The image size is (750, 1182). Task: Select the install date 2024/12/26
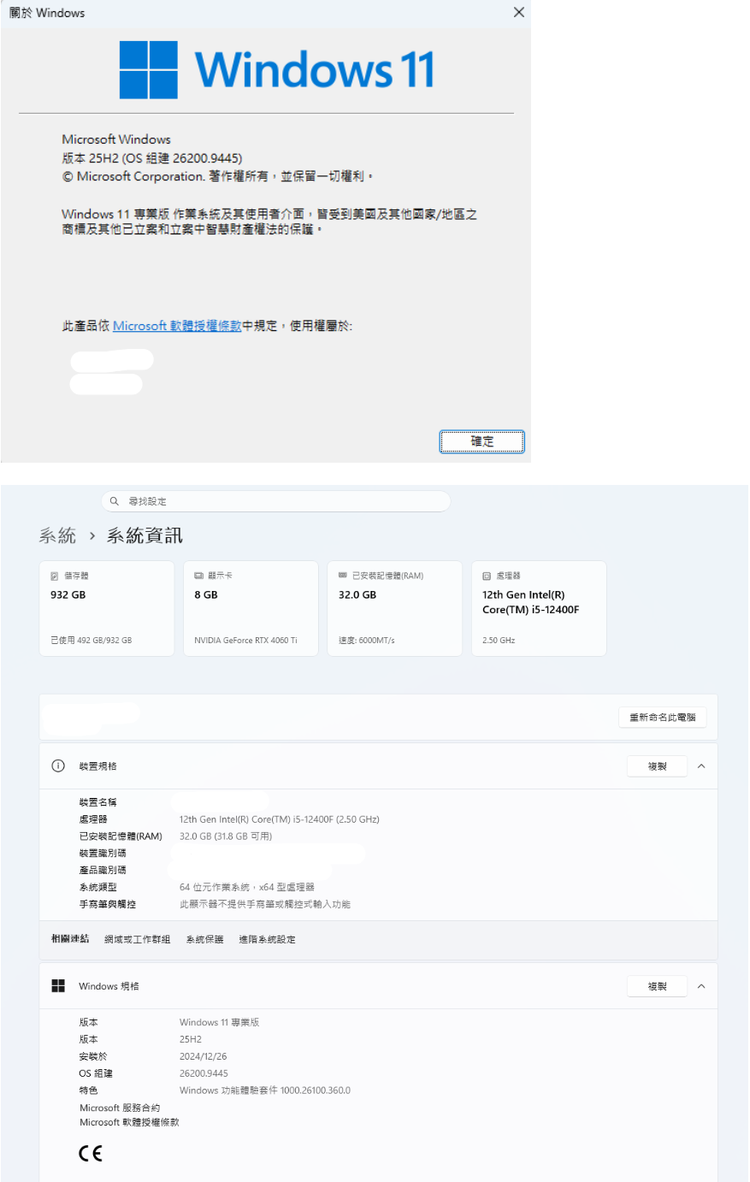(x=204, y=1056)
